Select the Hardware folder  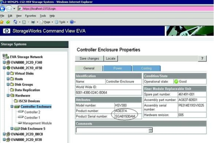point(23,95)
